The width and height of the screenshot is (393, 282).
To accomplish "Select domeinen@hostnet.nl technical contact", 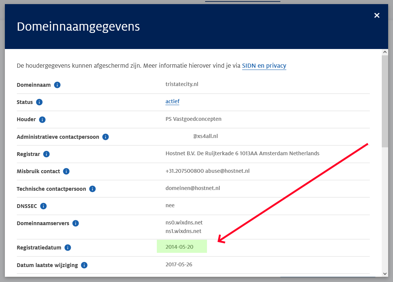I will point(193,188).
